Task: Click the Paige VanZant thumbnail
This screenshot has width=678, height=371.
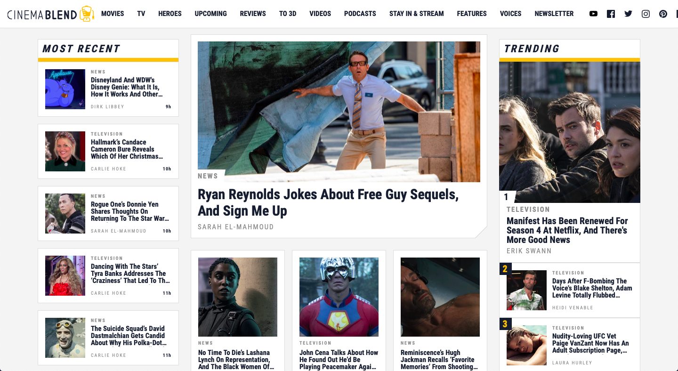Action: tap(526, 345)
